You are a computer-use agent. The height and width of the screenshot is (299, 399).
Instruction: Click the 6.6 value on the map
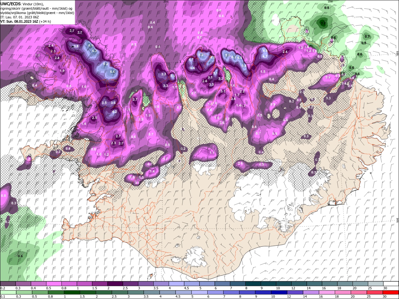click(x=113, y=72)
